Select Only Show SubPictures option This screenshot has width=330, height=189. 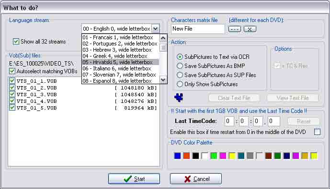[180, 84]
